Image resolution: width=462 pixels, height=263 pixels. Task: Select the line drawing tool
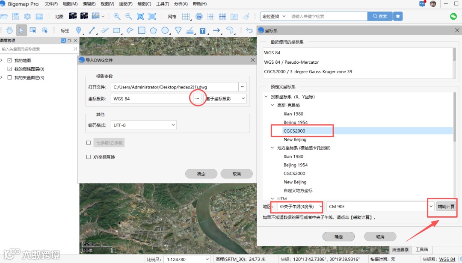tap(92, 30)
